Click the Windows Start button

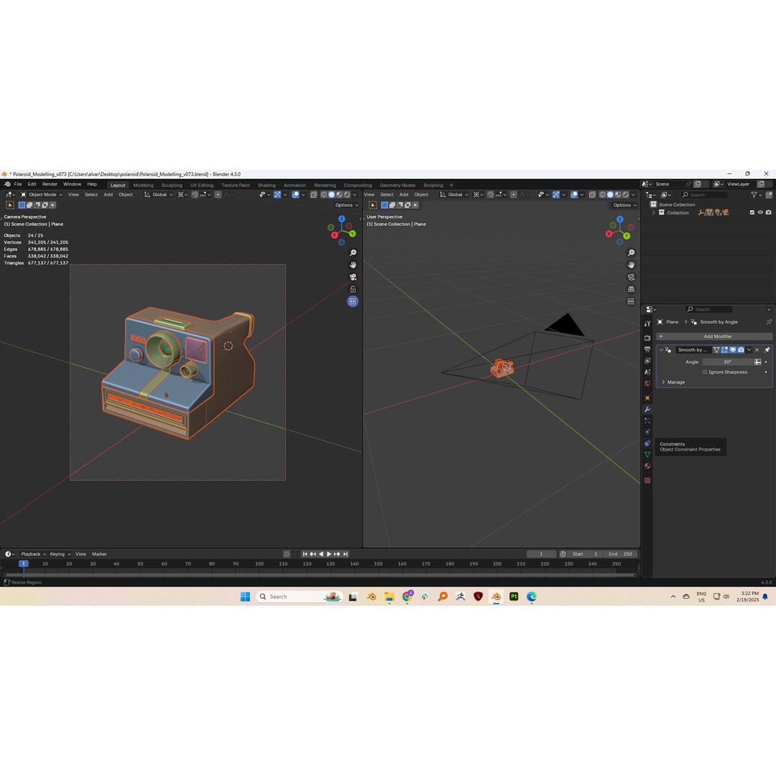pos(245,596)
